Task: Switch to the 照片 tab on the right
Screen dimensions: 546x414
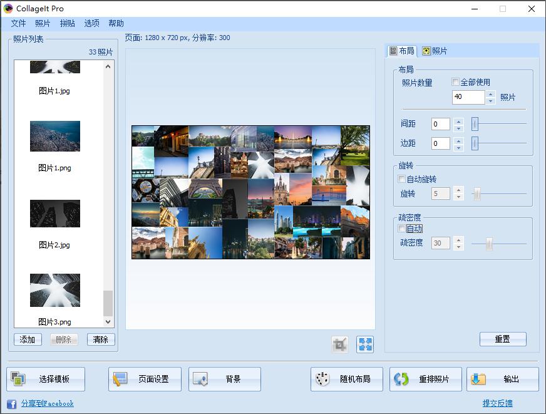Action: (436, 51)
